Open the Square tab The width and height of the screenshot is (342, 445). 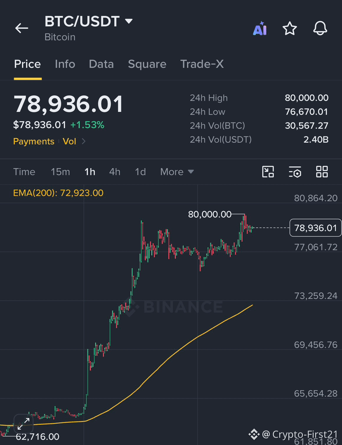point(147,64)
